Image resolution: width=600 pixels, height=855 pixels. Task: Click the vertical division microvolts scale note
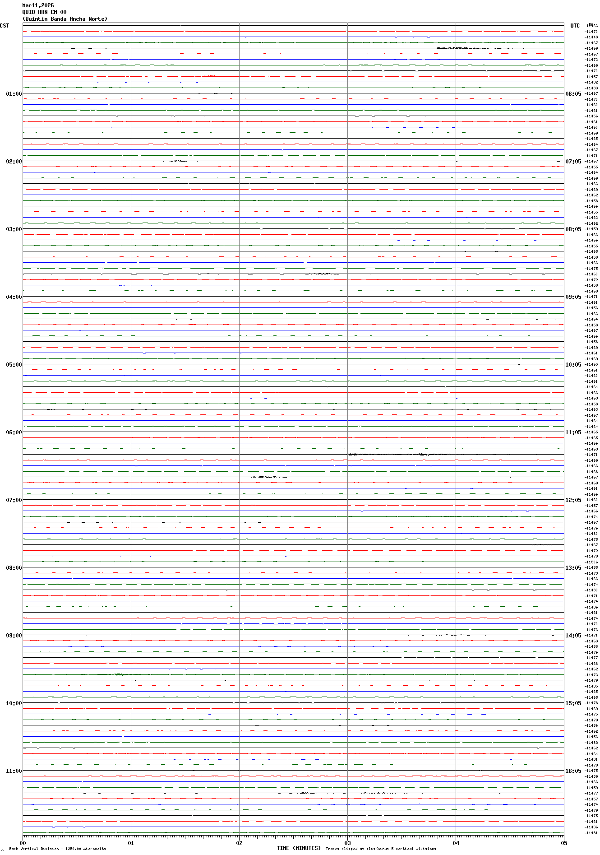click(x=57, y=849)
